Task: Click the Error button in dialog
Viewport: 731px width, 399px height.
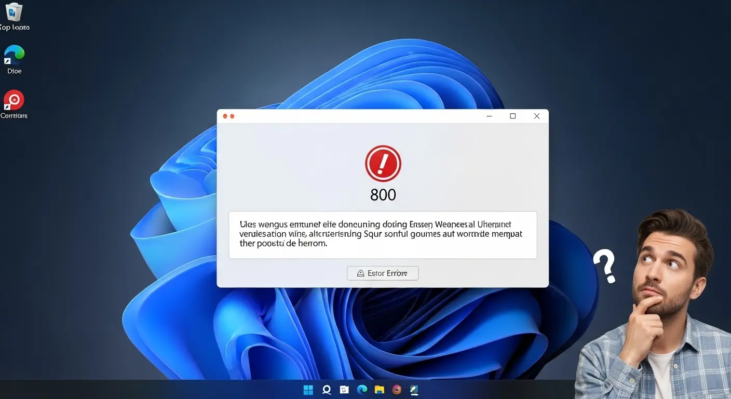Action: 383,273
